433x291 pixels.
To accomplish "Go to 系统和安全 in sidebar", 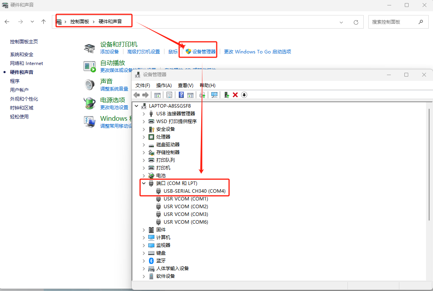I will pyautogui.click(x=22, y=55).
